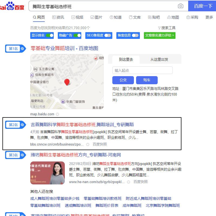
Task: Click the www.he-nan.com result URL
Action: (97, 182)
